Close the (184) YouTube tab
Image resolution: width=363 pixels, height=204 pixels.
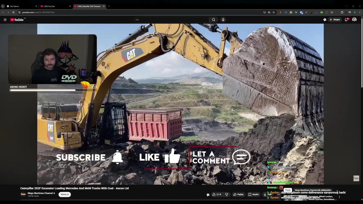click(70, 6)
